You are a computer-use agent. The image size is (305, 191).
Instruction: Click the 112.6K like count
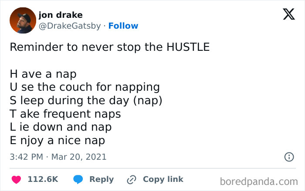tap(43, 179)
